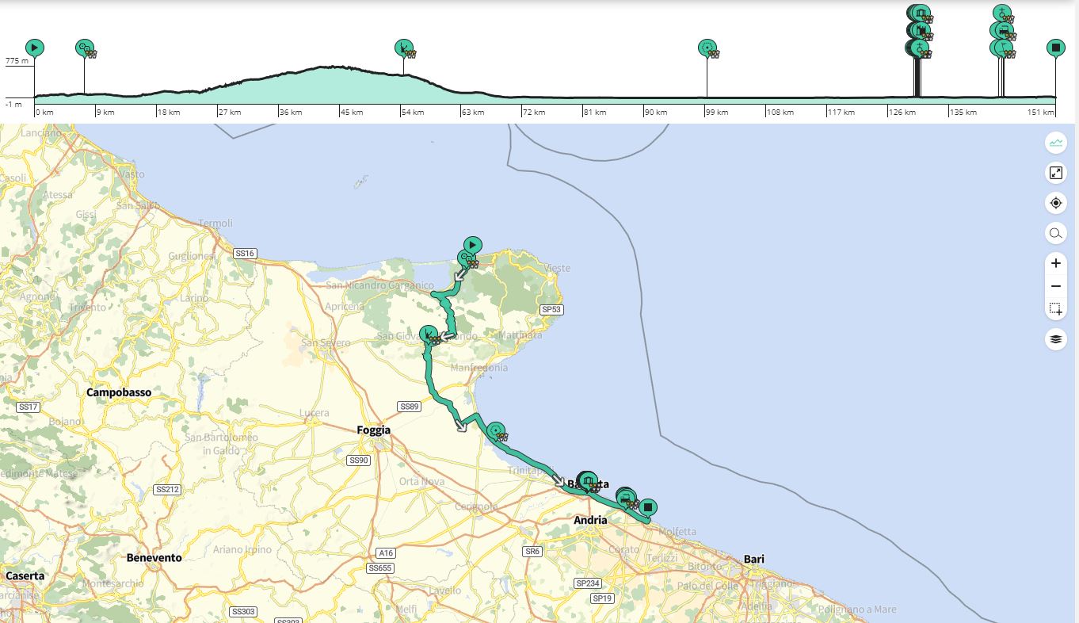Select the finish marker on elevation profile
Screen dimensions: 1079x623
coord(1055,48)
